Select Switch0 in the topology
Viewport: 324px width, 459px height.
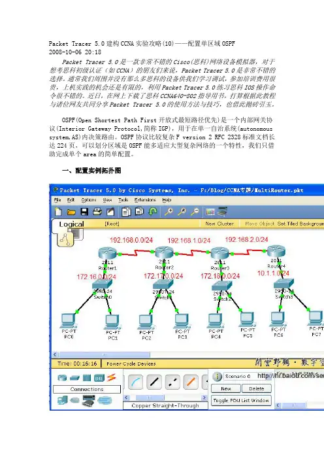(102, 284)
